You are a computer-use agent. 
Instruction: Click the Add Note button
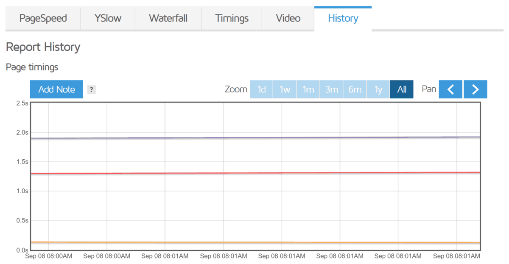pos(56,89)
